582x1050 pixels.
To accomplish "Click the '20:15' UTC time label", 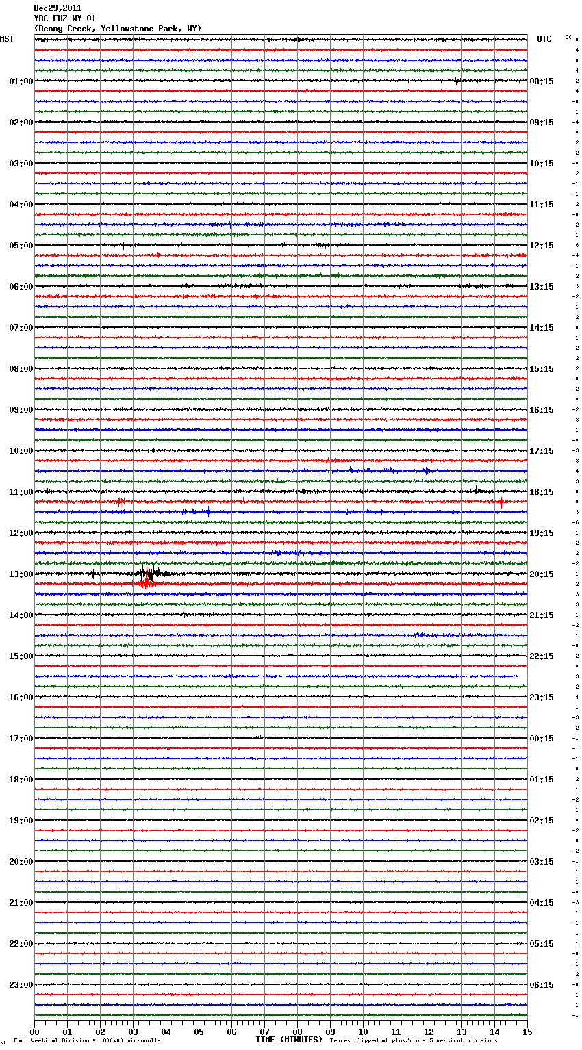I will tap(542, 574).
